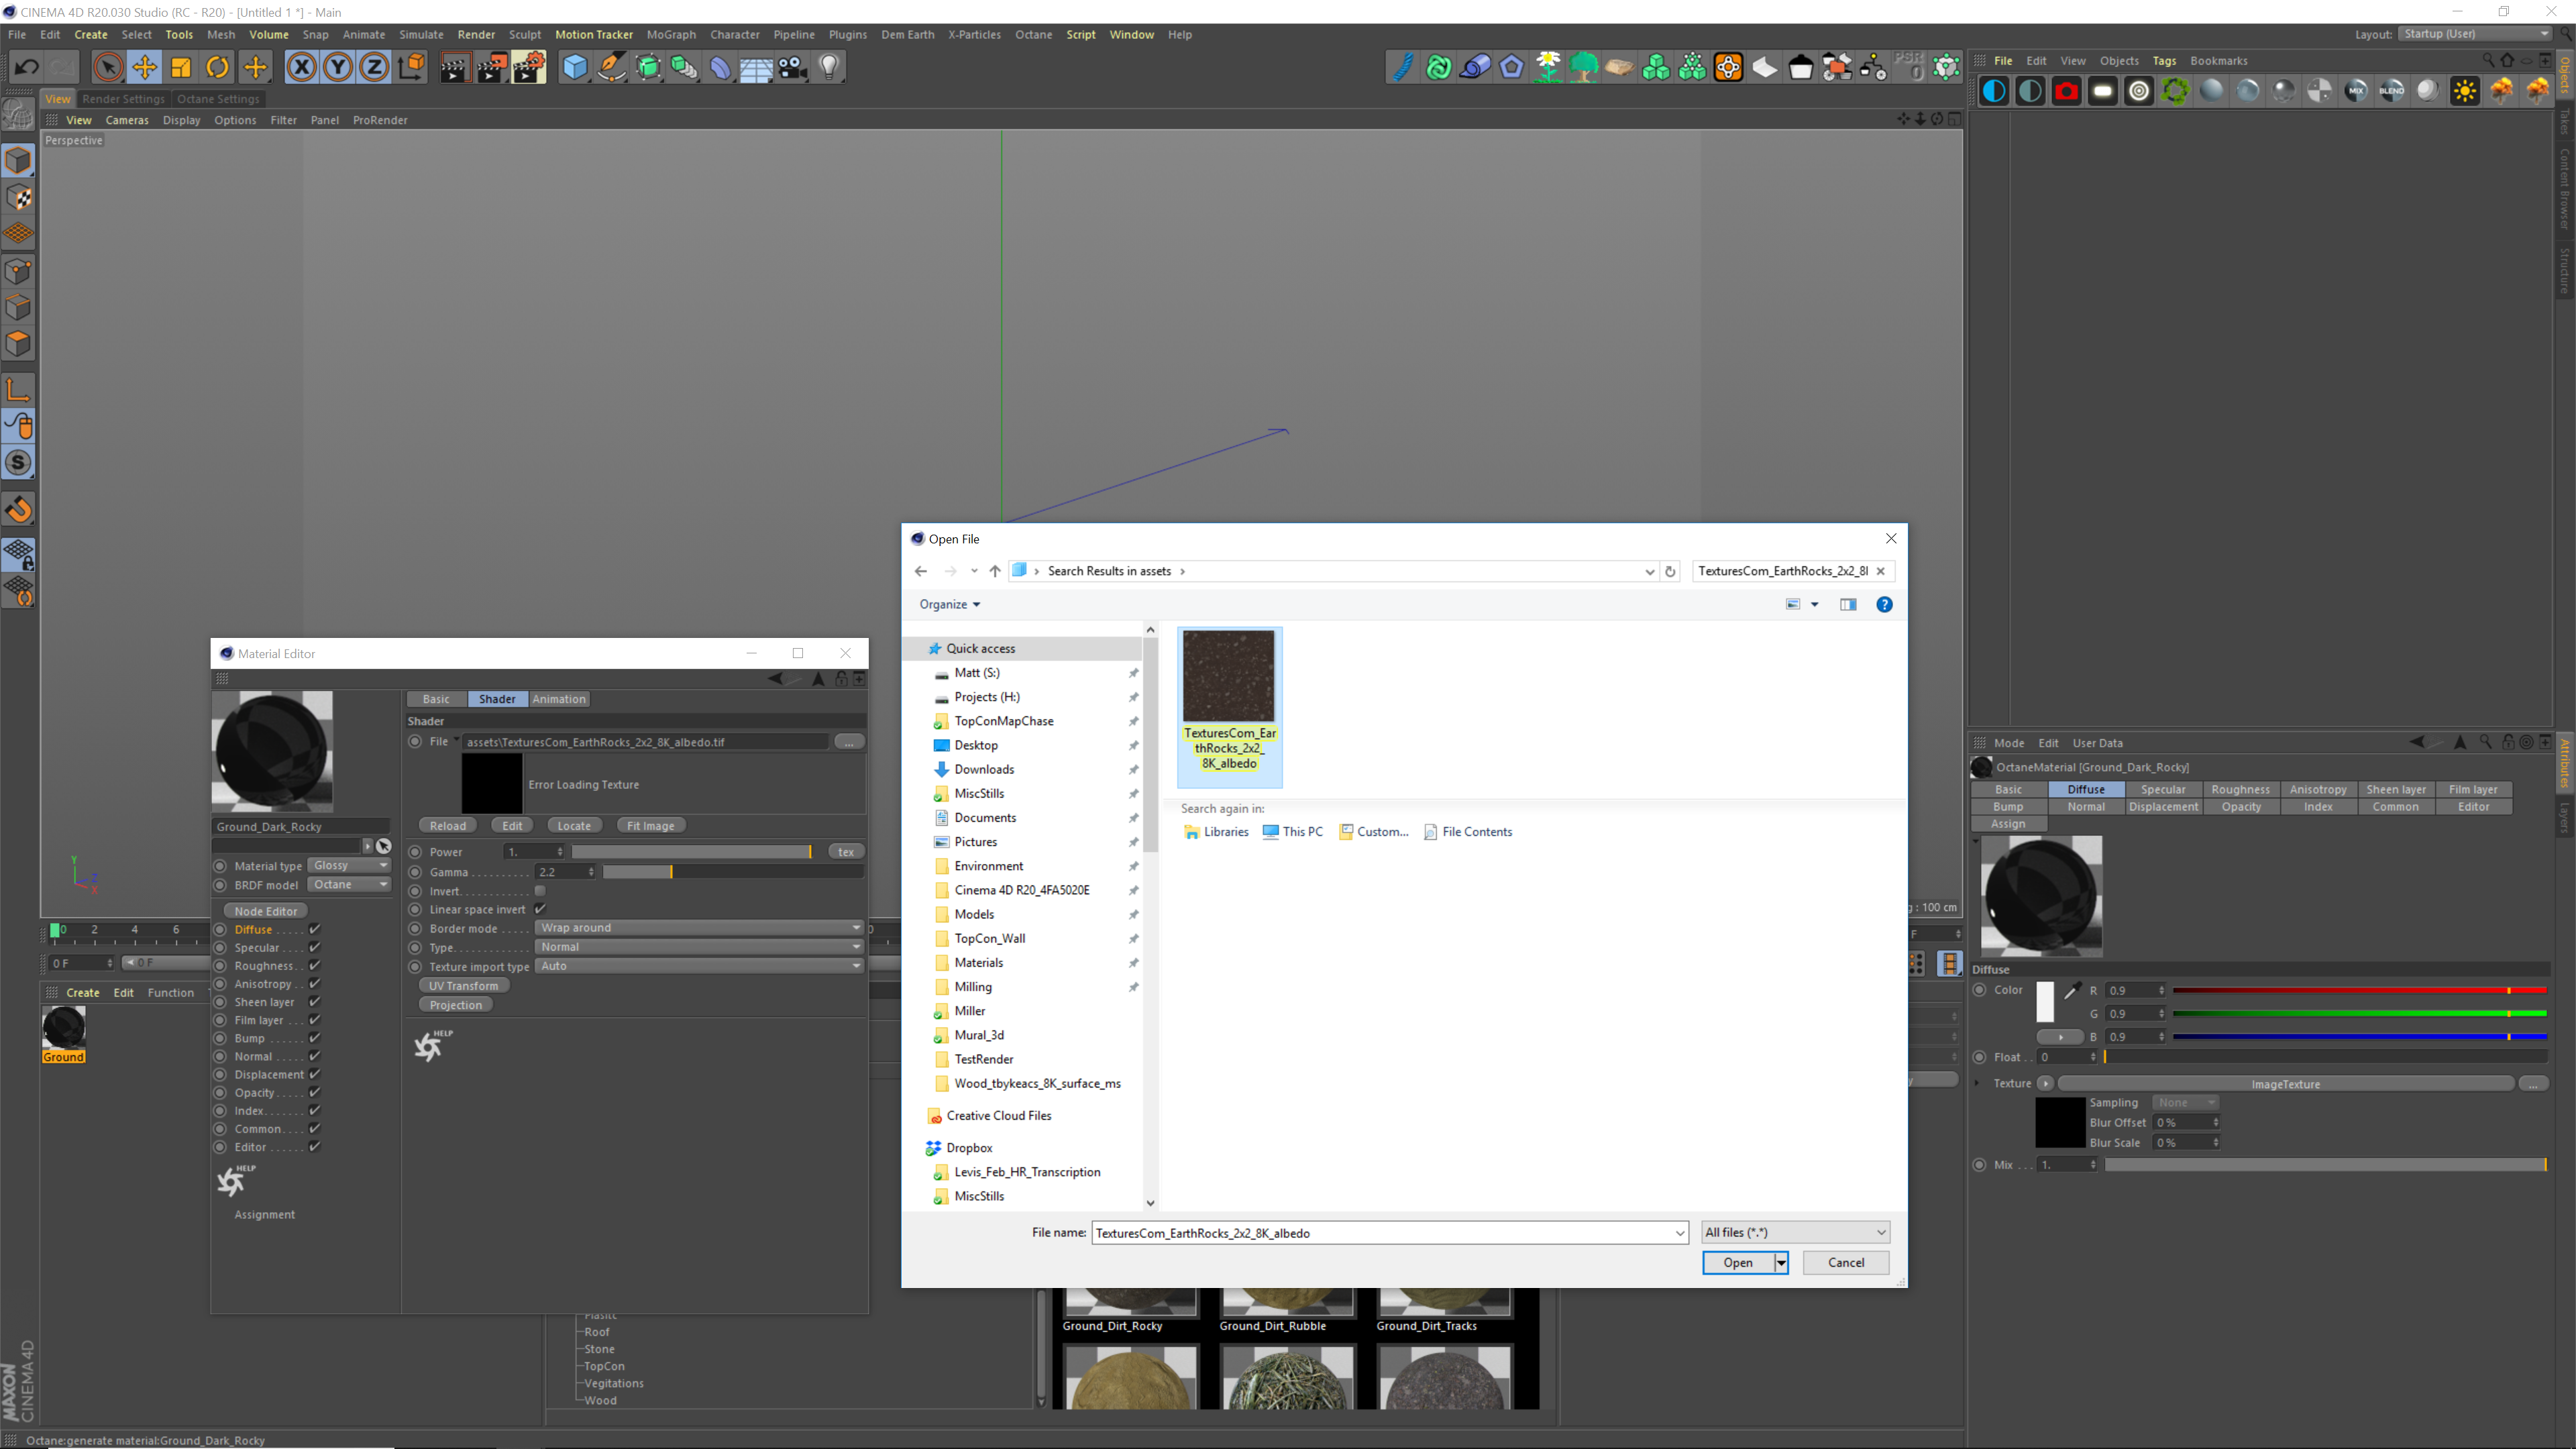Disable Linear space invert checkbox
Screen dimensions: 2576x1449
[540, 909]
